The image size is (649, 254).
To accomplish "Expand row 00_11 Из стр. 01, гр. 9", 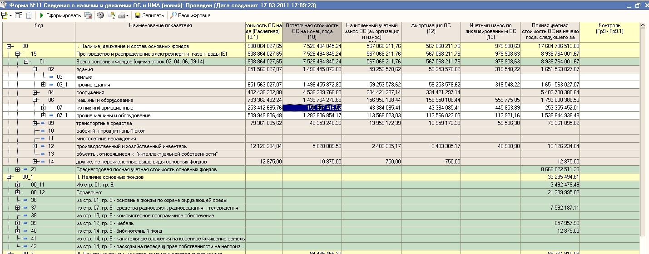I will [17, 185].
